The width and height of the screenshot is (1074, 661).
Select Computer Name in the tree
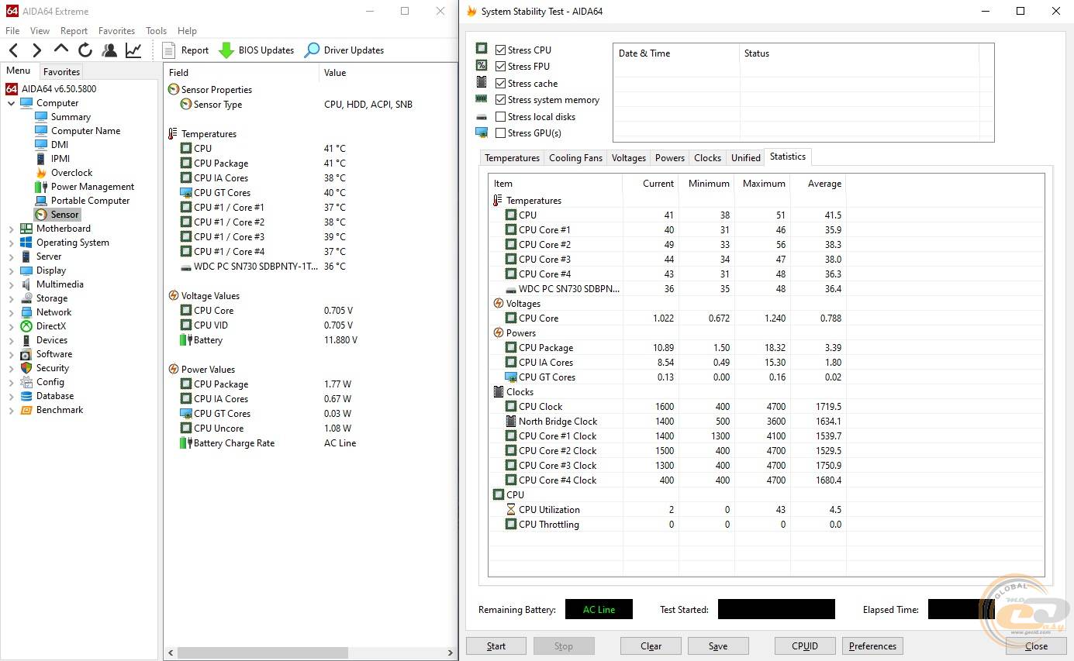(x=85, y=131)
